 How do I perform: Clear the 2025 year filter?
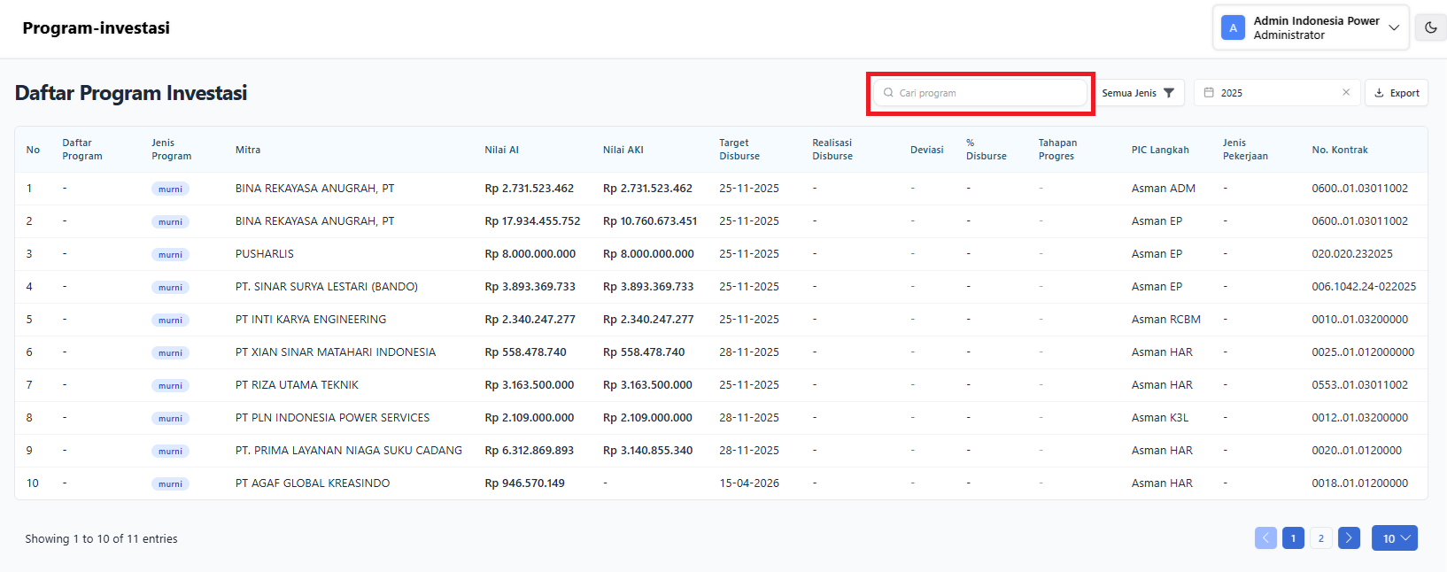pyautogui.click(x=1346, y=93)
